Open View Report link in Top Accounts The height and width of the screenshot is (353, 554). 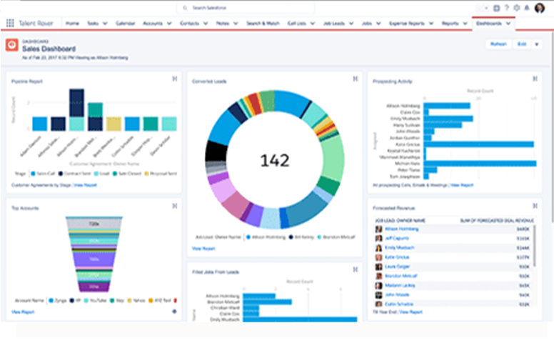tap(23, 312)
